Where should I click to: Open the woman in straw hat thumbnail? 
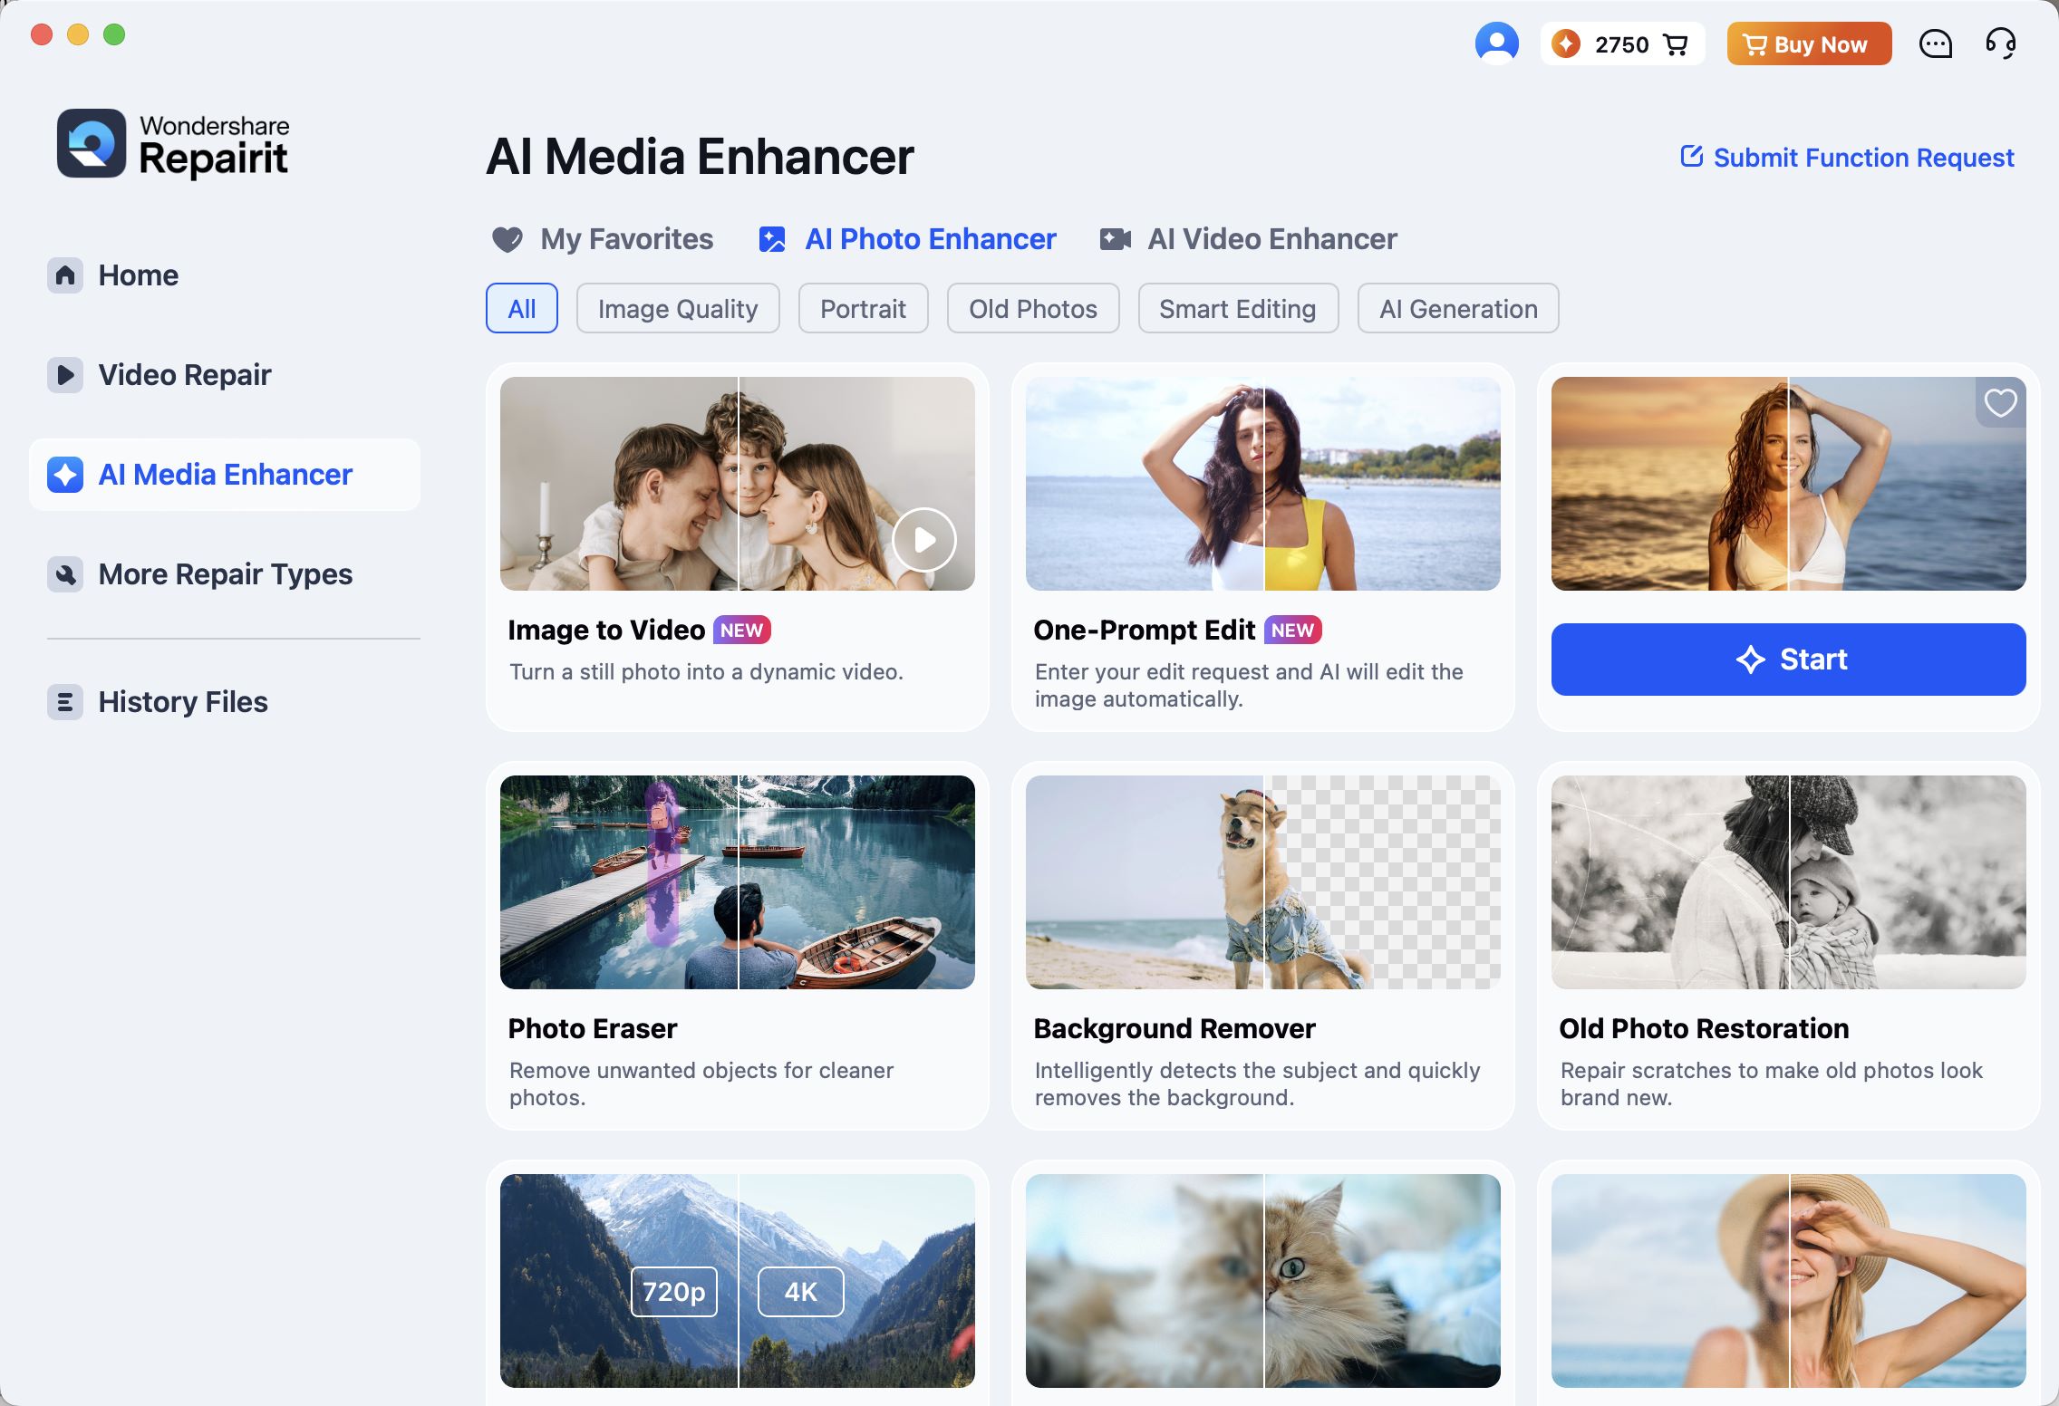click(x=1789, y=1281)
